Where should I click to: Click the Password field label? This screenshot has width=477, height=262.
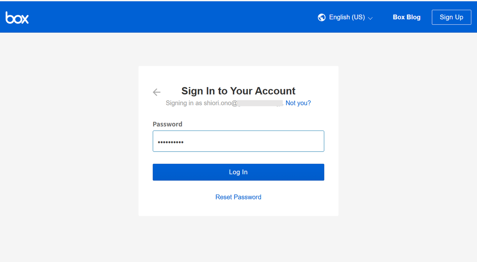(167, 124)
